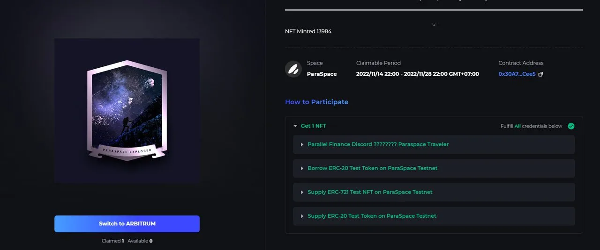Click the Get 1 NFT title text
The width and height of the screenshot is (600, 250).
[314, 126]
